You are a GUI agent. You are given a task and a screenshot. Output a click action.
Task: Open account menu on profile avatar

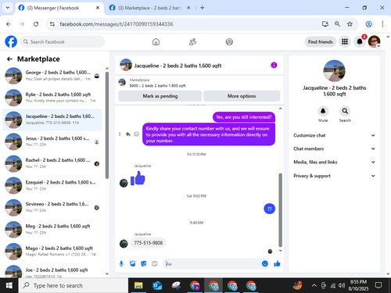tap(375, 41)
